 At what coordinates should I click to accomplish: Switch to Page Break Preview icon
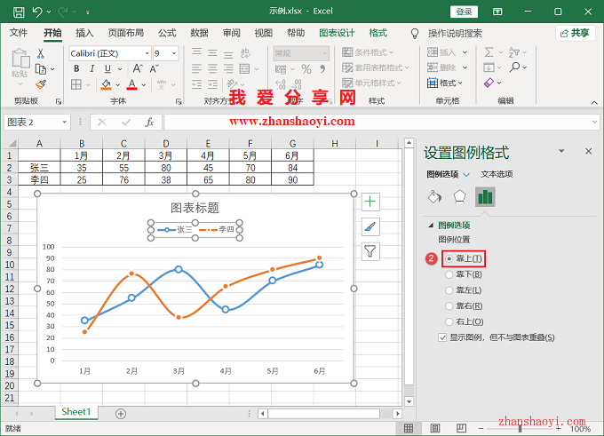[x=461, y=428]
